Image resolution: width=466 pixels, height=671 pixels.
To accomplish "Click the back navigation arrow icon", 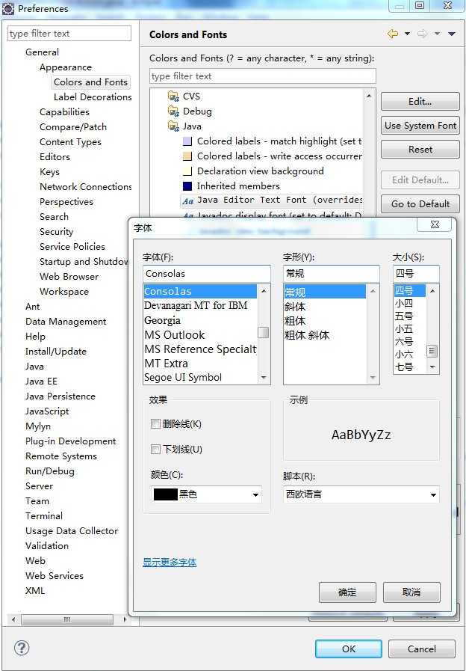I will point(393,34).
